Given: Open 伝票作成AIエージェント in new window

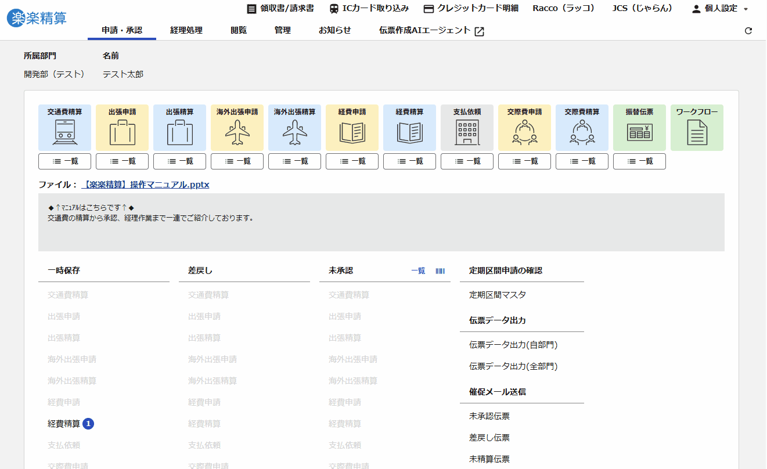Looking at the screenshot, I should (431, 31).
